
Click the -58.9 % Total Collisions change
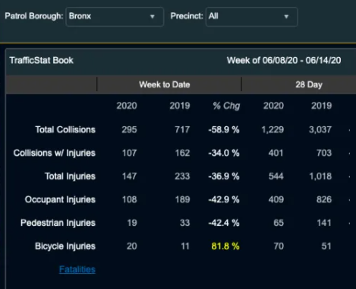point(224,129)
